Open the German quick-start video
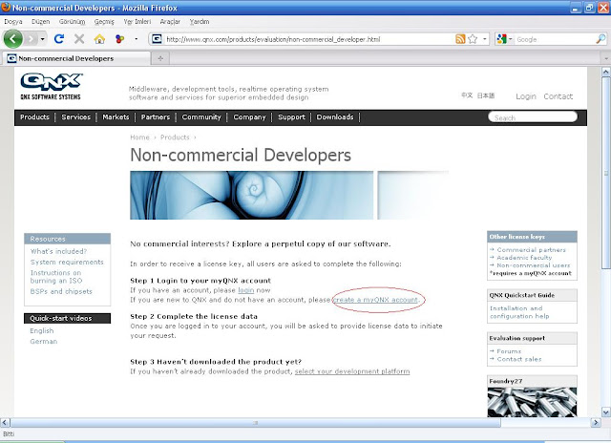Screen dimensions: 611x443 tap(44, 341)
